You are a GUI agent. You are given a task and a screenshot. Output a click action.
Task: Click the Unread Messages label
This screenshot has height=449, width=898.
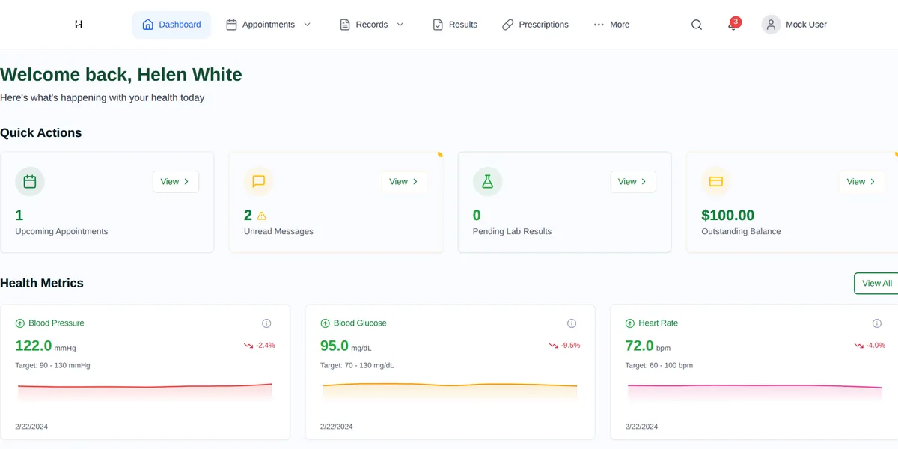click(278, 231)
